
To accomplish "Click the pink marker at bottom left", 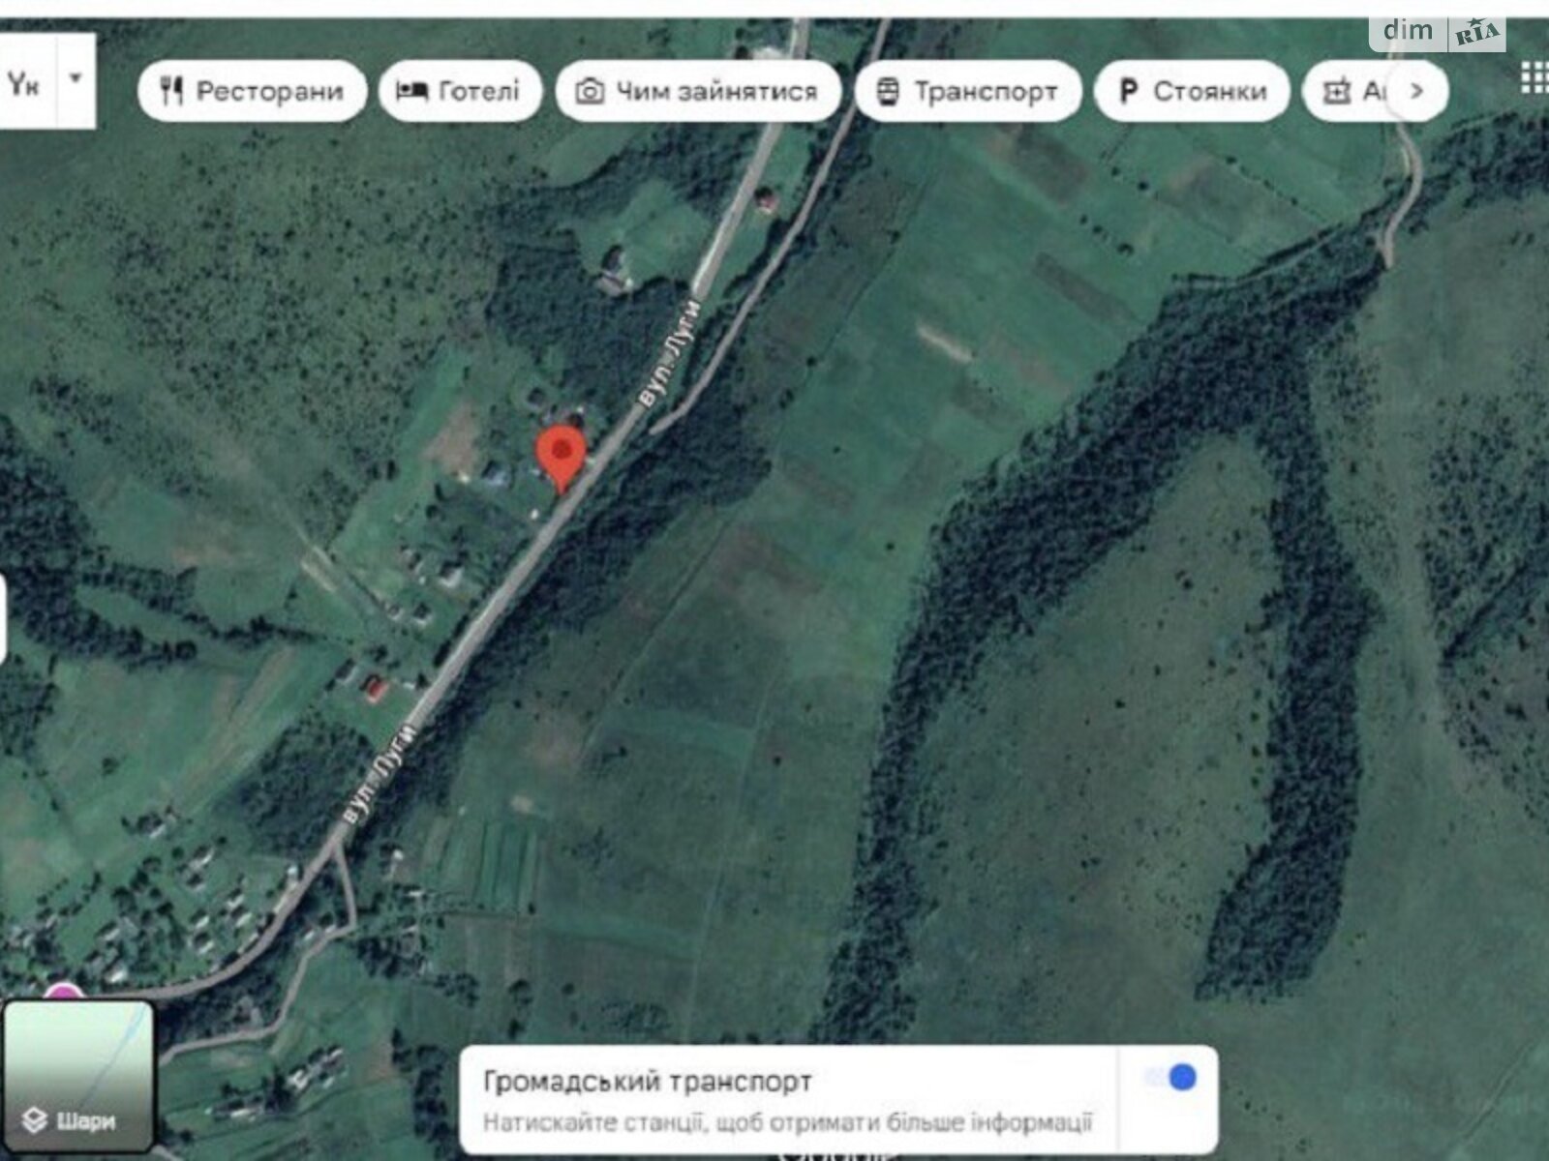I will pyautogui.click(x=64, y=991).
